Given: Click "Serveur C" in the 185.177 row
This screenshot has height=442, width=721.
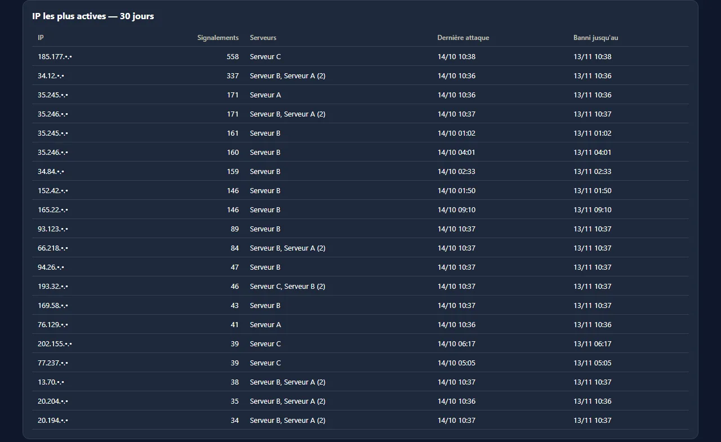Looking at the screenshot, I should (x=265, y=57).
